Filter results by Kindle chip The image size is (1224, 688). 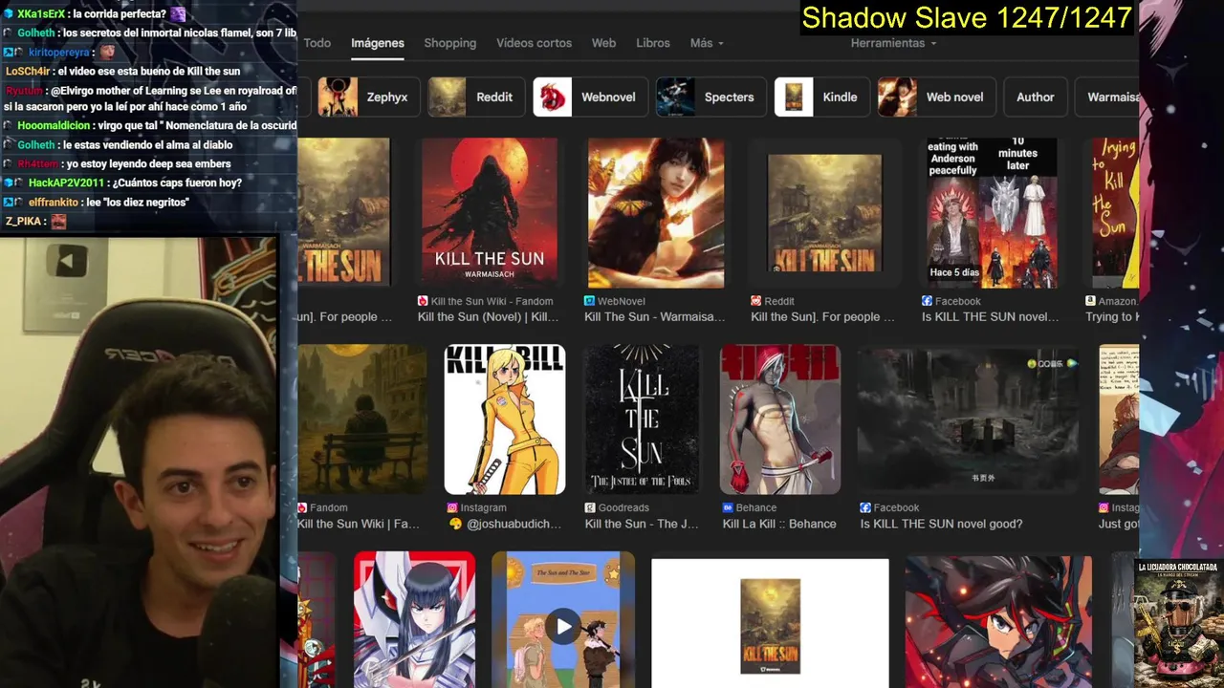(821, 97)
